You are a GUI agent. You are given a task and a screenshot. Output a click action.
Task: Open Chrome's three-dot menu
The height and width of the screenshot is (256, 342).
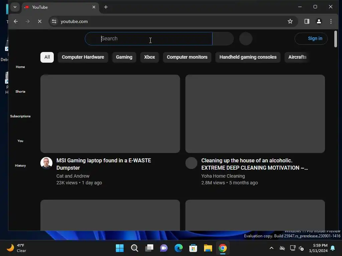(331, 21)
